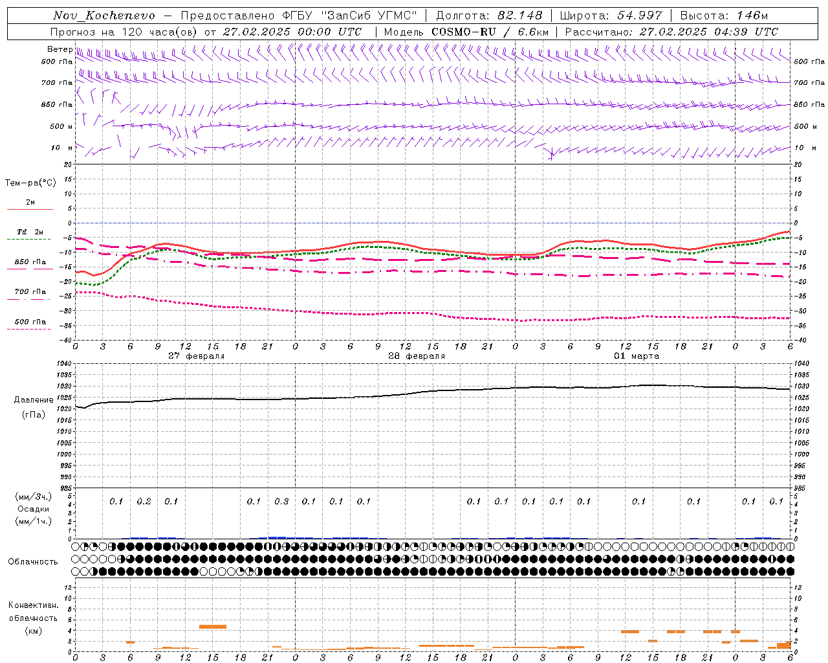Click the (мм/3ч.) precipitation unit label
This screenshot has width=828, height=663.
pos(34,497)
